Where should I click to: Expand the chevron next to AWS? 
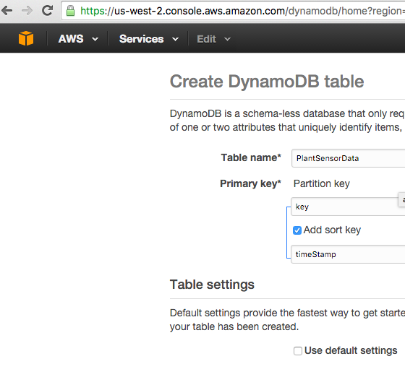tap(95, 39)
